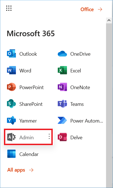Launch Teams using its icon

pos(62,104)
